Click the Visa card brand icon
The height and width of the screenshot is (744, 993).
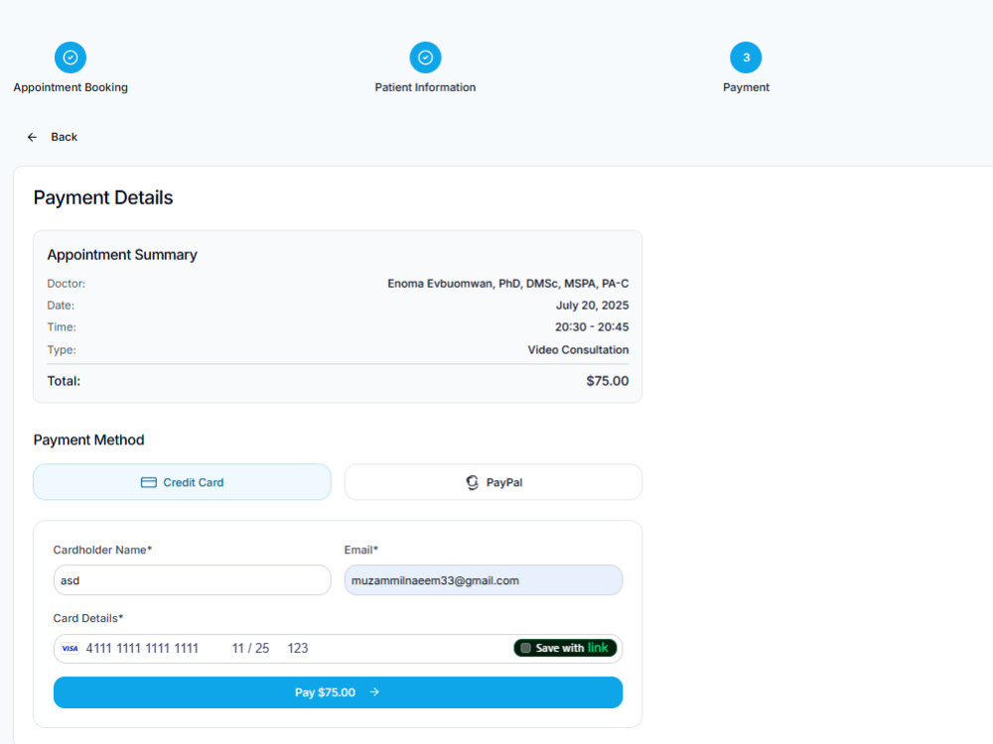coord(70,649)
